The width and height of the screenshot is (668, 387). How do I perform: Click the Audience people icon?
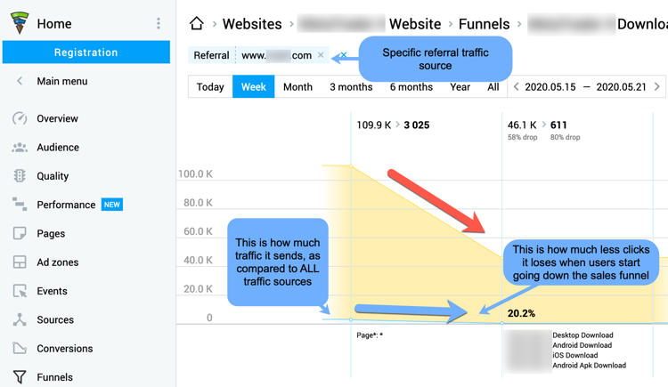point(20,148)
